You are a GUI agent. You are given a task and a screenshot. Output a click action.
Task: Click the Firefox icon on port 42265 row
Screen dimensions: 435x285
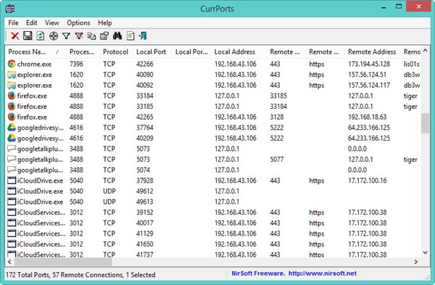(12, 117)
